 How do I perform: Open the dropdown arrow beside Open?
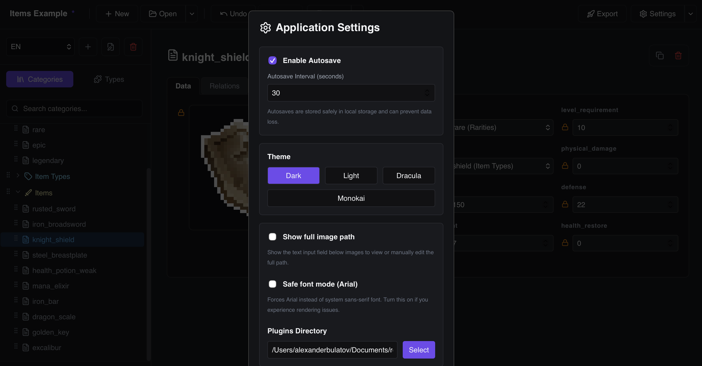pyautogui.click(x=192, y=14)
